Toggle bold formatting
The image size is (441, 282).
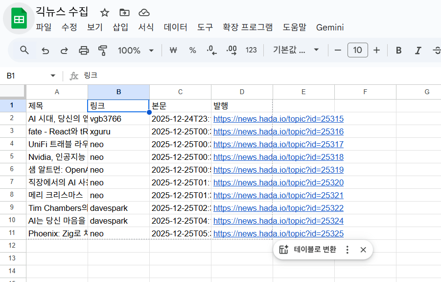(398, 50)
